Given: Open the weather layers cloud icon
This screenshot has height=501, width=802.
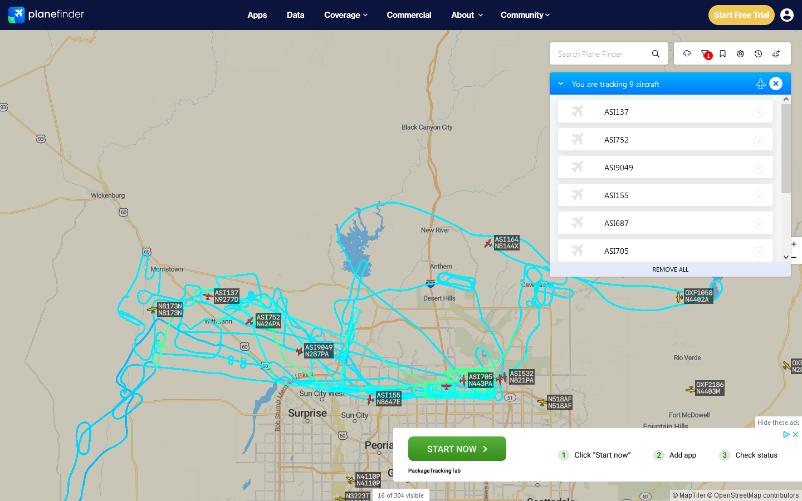Looking at the screenshot, I should pyautogui.click(x=687, y=54).
